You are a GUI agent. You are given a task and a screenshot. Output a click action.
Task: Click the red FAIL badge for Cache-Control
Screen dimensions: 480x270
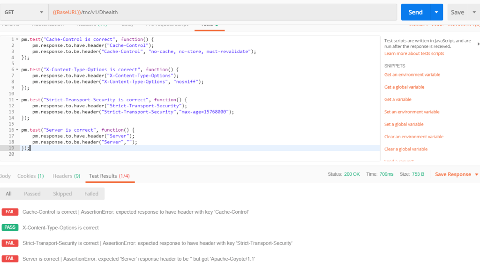[x=10, y=212]
